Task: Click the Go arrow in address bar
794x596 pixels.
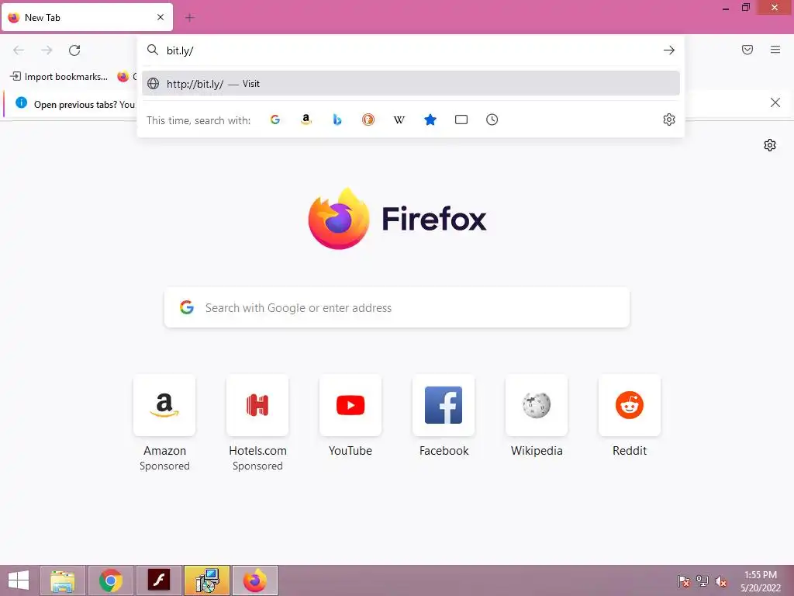Action: click(x=669, y=50)
